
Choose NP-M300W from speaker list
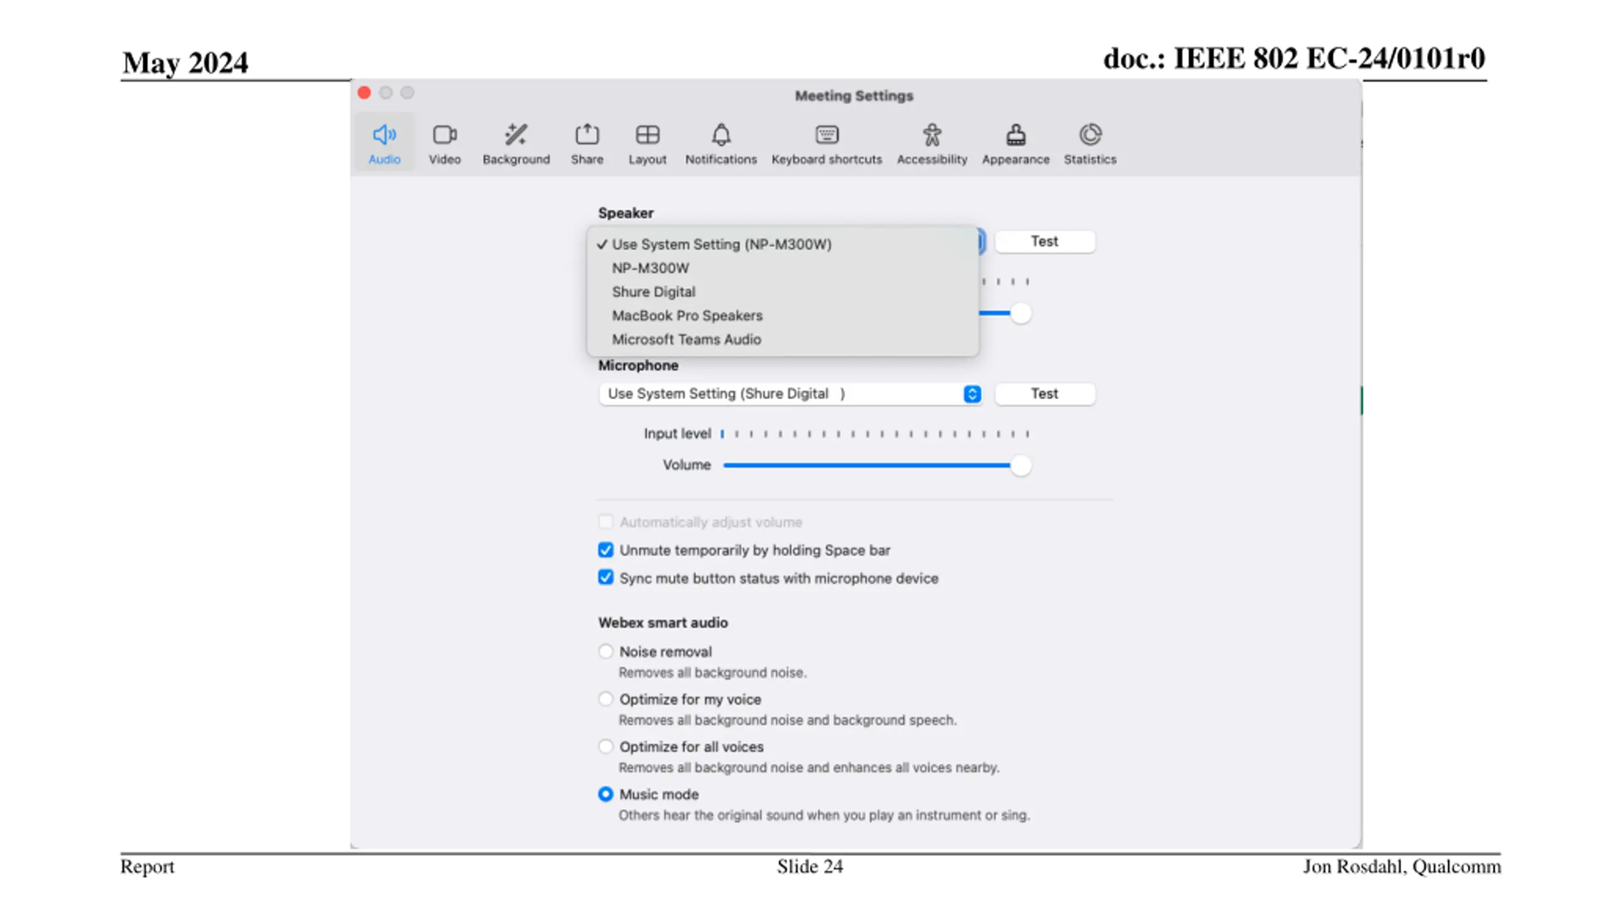pyautogui.click(x=782, y=268)
